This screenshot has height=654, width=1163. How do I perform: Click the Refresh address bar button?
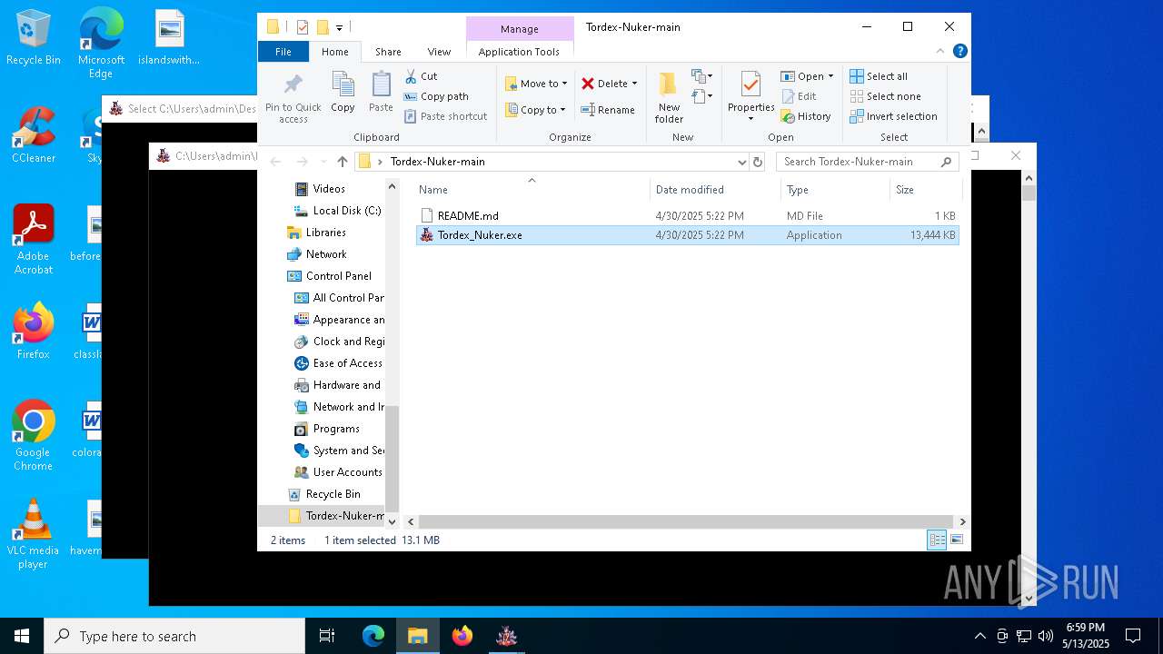pos(758,162)
